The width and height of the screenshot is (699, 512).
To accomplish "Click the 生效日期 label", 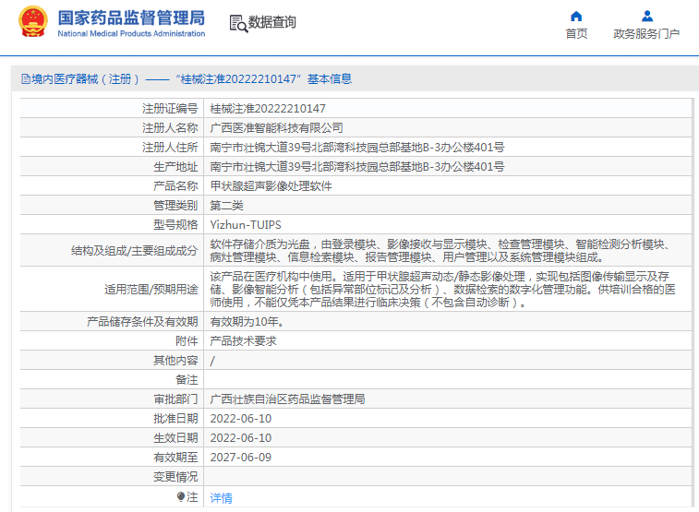I will click(x=175, y=438).
